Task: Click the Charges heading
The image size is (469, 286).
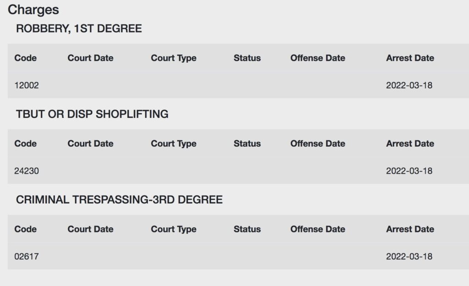Action: 33,10
